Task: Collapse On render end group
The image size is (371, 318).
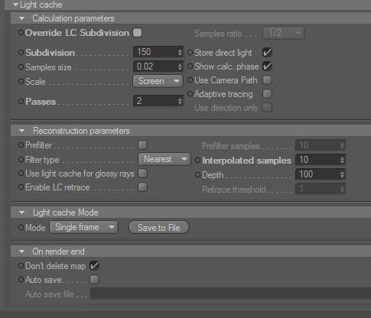Action: 22,251
